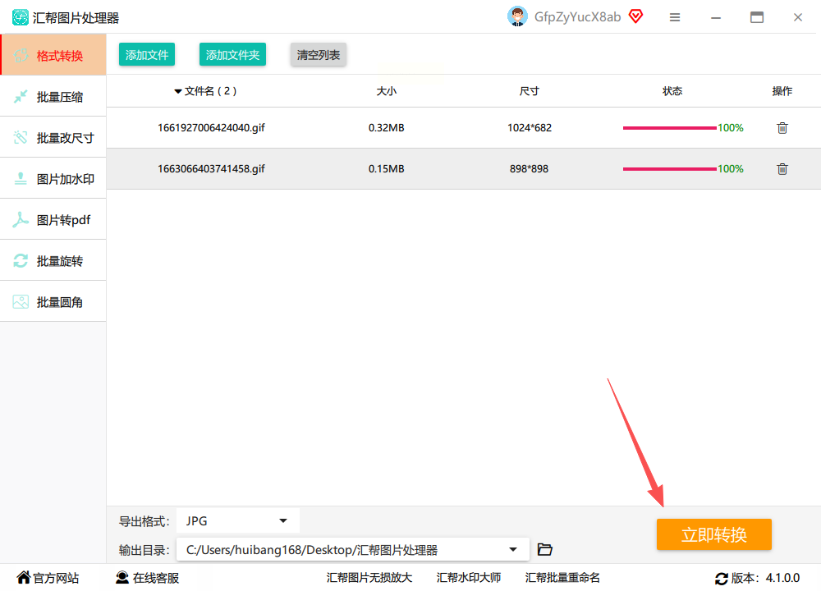Delete the 1663066403741458.gif row via trash icon
Screen dimensions: 821x591
[x=782, y=169]
